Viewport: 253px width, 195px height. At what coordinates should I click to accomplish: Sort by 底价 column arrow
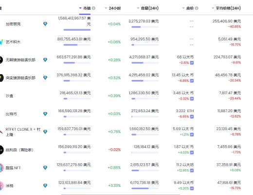[x=183, y=8]
